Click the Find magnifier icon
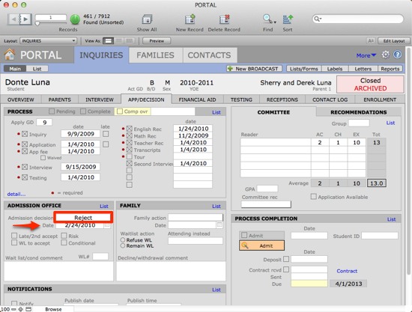Image resolution: width=412 pixels, height=312 pixels. (x=267, y=19)
